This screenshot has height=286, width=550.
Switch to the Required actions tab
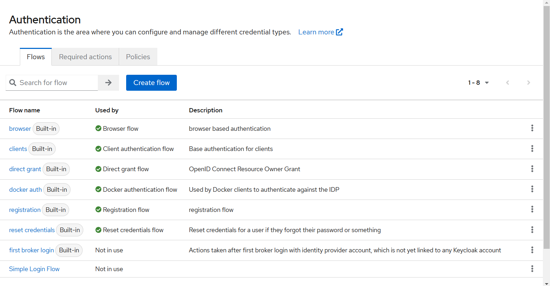coord(85,57)
